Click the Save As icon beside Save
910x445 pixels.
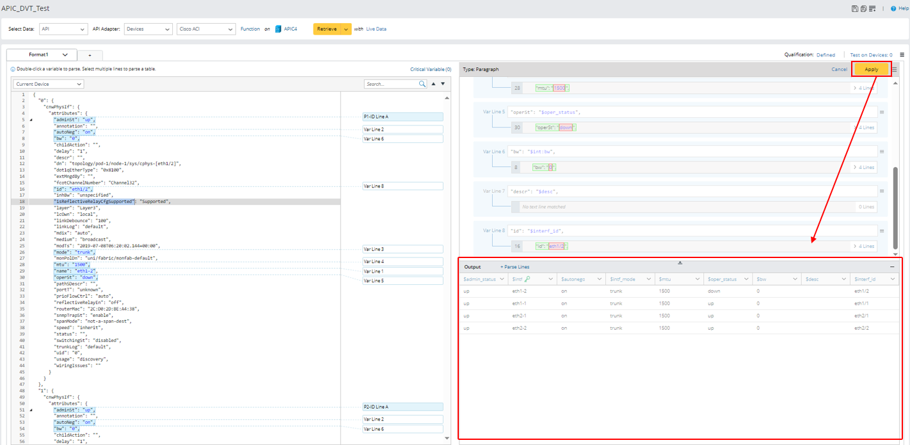[x=863, y=9]
